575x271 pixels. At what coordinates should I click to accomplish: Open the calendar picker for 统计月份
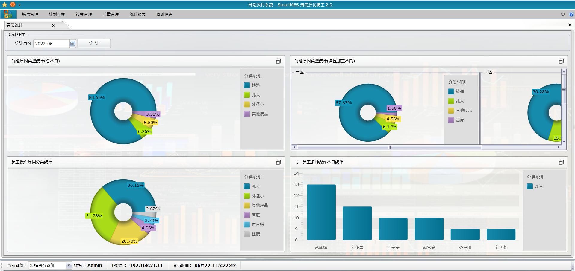click(72, 44)
